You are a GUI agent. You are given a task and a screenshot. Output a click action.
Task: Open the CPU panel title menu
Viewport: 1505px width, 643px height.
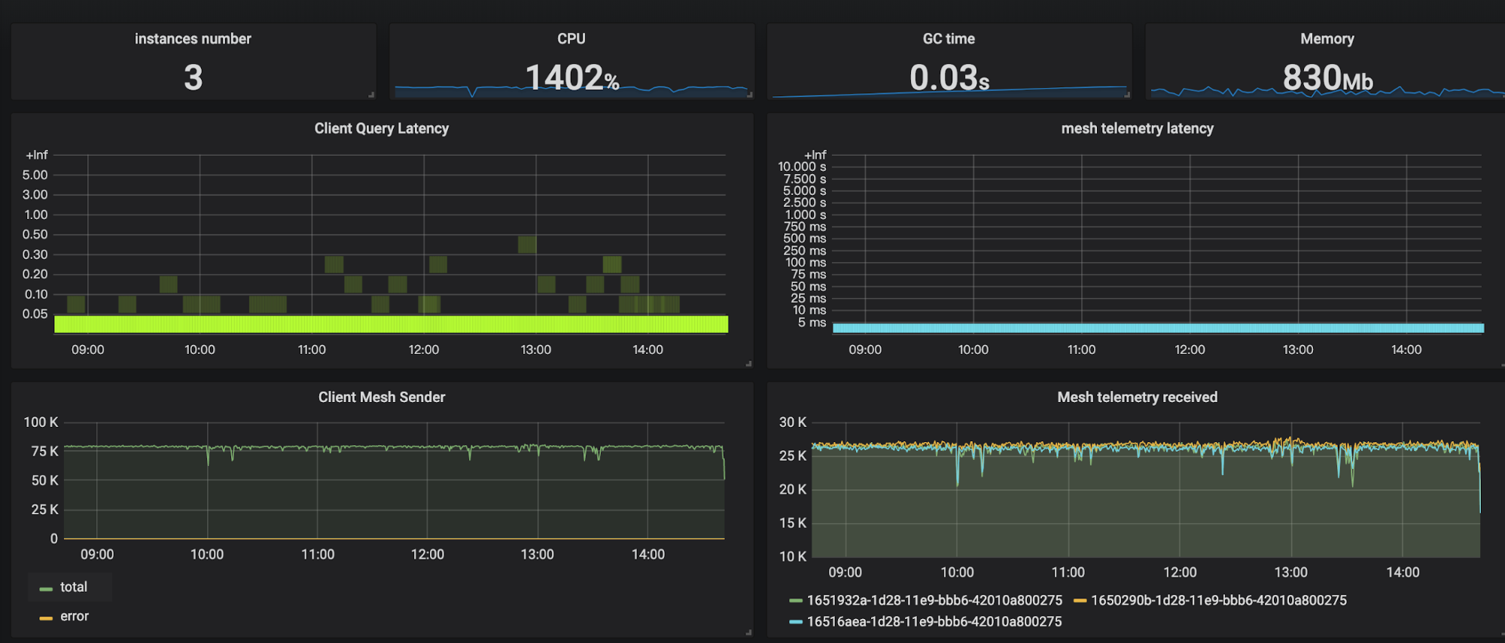(571, 38)
